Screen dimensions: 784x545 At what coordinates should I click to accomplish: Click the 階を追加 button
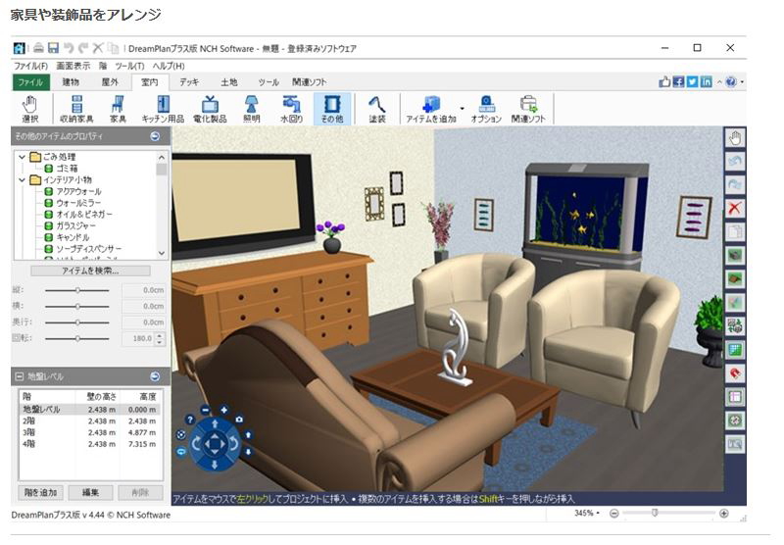coord(40,492)
